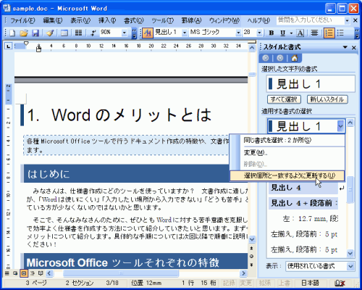
Task: Close the スタイルと書式 task pane
Action: coord(354,47)
